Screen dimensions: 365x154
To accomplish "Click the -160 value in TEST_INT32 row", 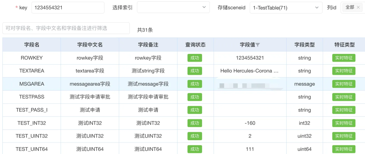I will 250,123.
